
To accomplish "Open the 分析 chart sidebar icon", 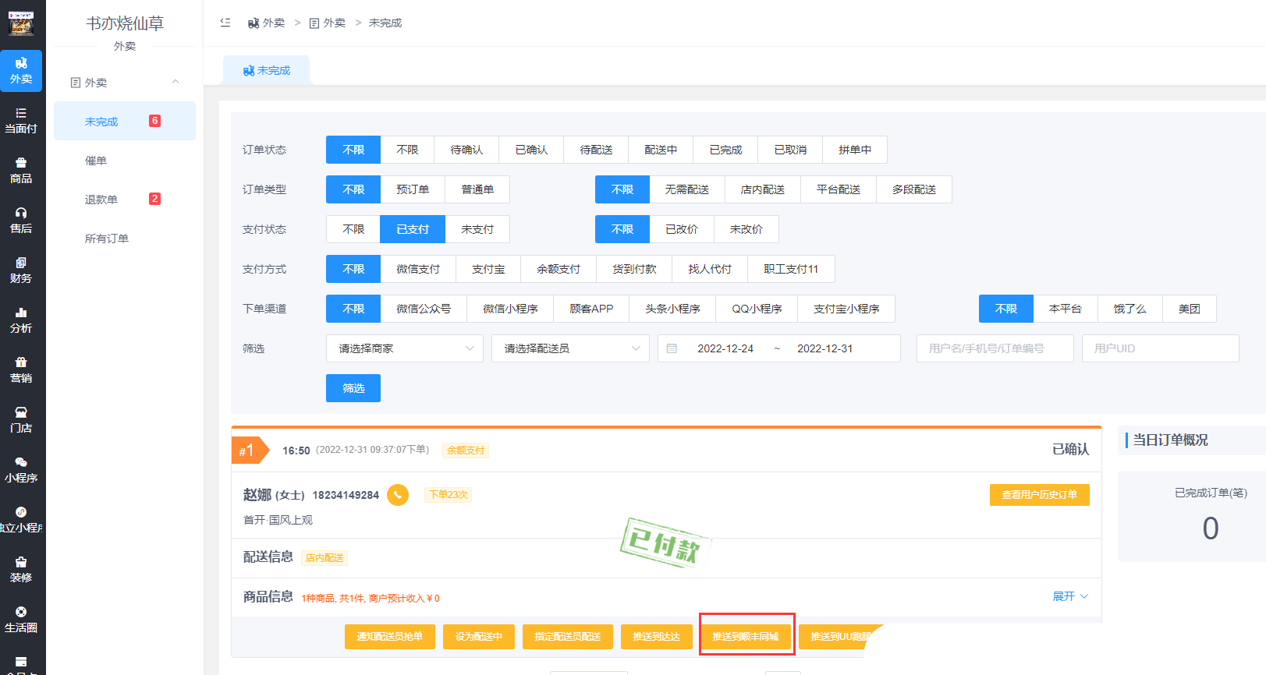I will pyautogui.click(x=21, y=320).
